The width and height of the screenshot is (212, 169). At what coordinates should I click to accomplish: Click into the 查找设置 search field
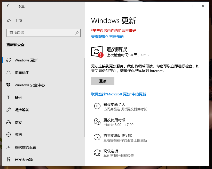coord(41,33)
